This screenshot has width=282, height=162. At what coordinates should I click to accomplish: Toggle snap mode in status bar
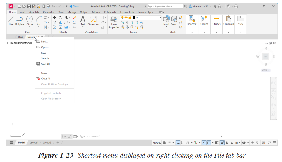coord(169,143)
